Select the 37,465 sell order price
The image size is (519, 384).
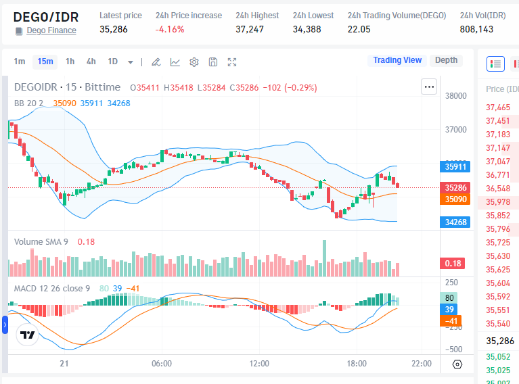click(498, 107)
